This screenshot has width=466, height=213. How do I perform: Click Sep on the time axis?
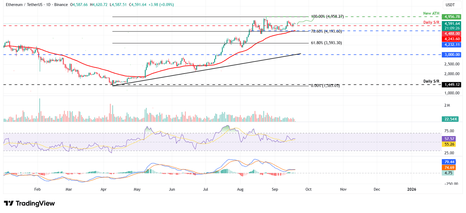(275, 189)
